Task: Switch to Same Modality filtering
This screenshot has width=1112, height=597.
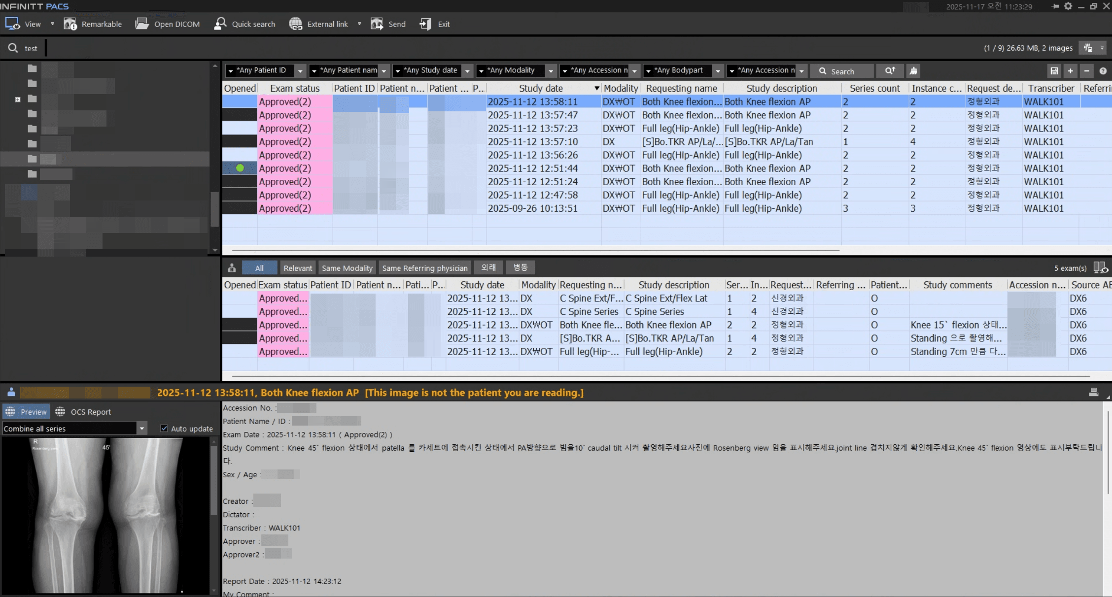Action: point(347,267)
